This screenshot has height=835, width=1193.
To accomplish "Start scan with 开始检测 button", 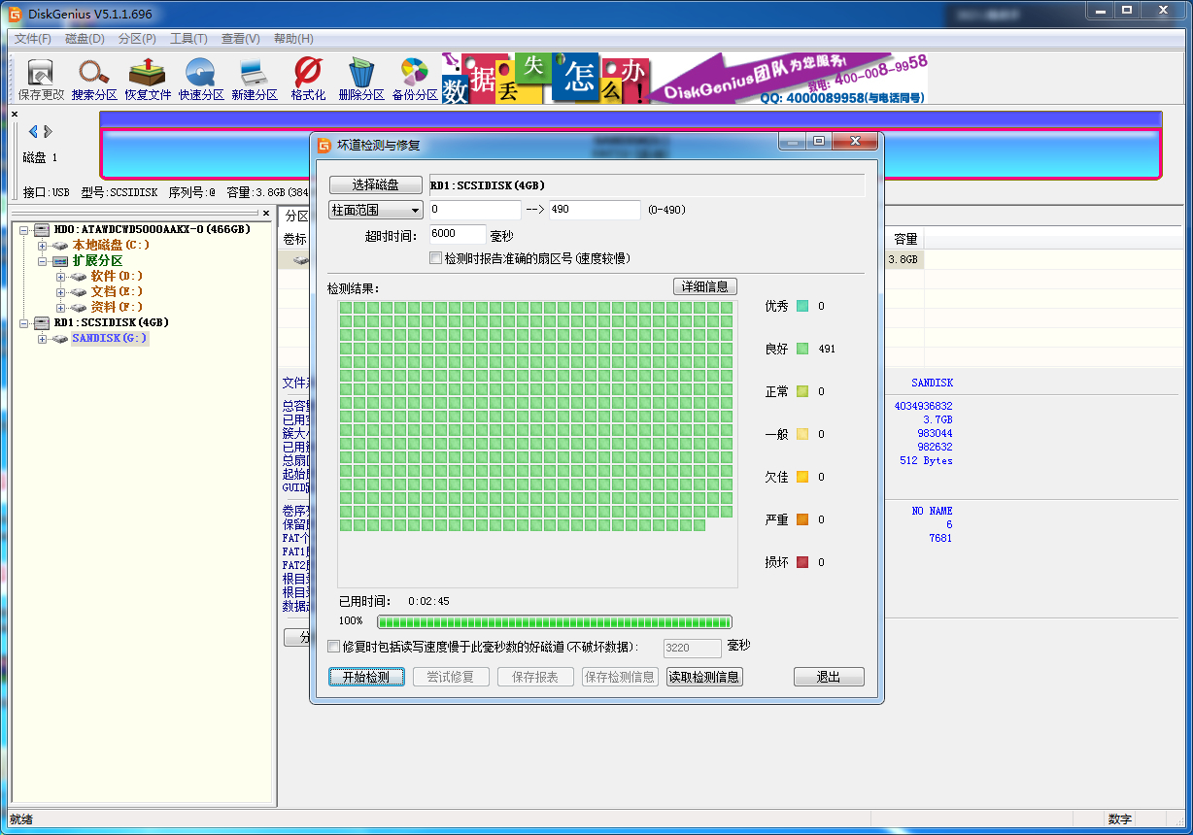I will pos(366,677).
